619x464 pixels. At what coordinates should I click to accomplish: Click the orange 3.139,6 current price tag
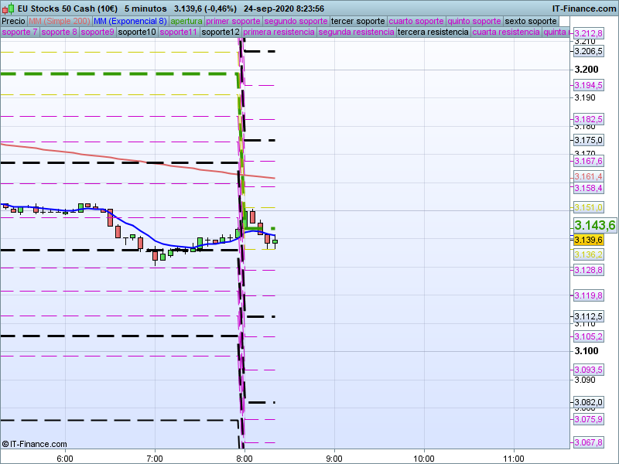point(588,241)
